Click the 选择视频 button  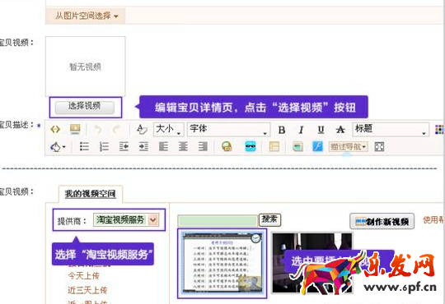tap(85, 108)
